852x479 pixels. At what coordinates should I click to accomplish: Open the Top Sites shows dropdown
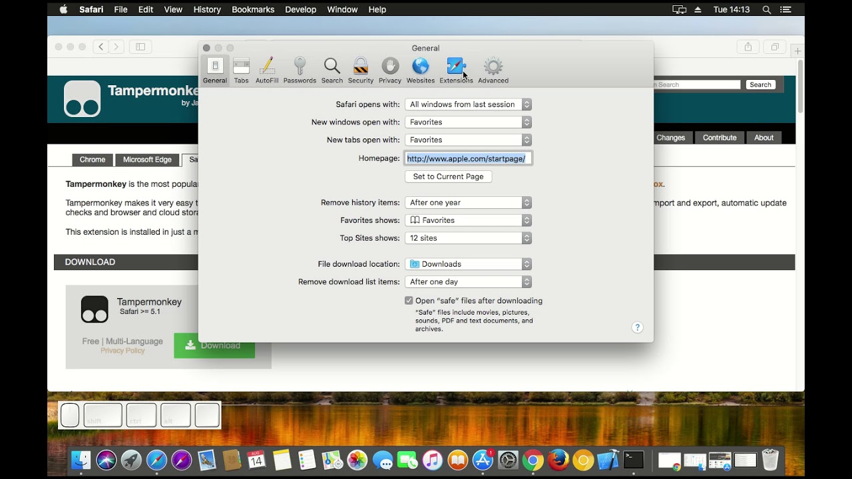click(x=468, y=238)
